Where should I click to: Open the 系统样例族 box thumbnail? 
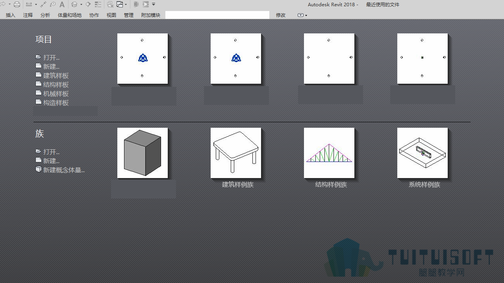(422, 153)
